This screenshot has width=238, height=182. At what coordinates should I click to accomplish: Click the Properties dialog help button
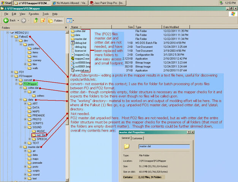tap(189, 132)
